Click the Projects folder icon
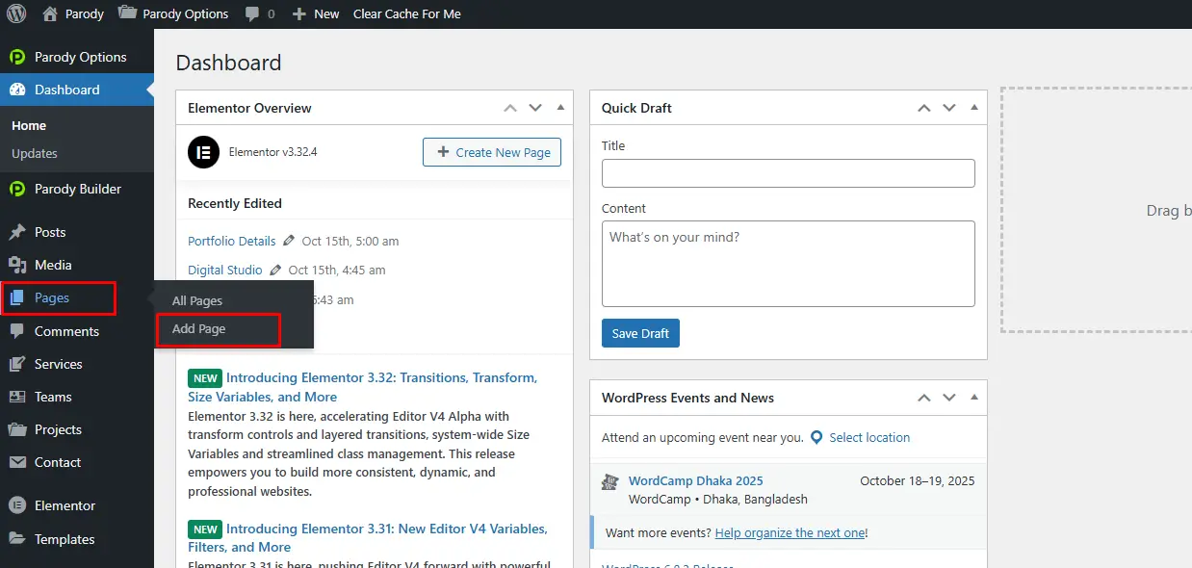The image size is (1192, 568). [17, 429]
